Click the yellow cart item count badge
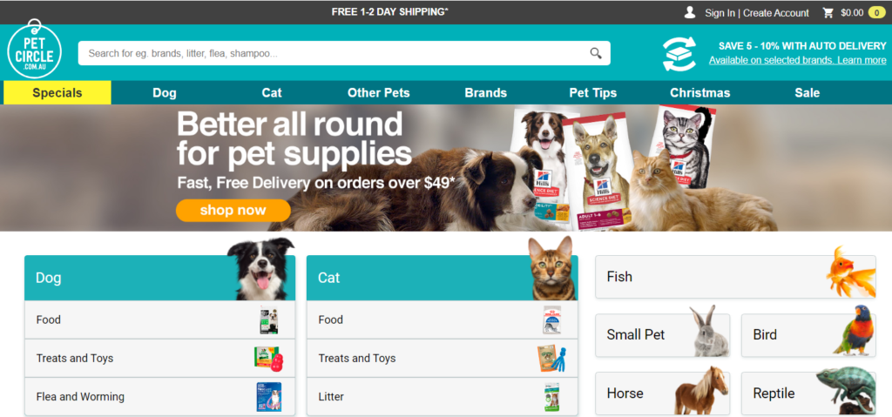892x417 pixels. tap(876, 12)
